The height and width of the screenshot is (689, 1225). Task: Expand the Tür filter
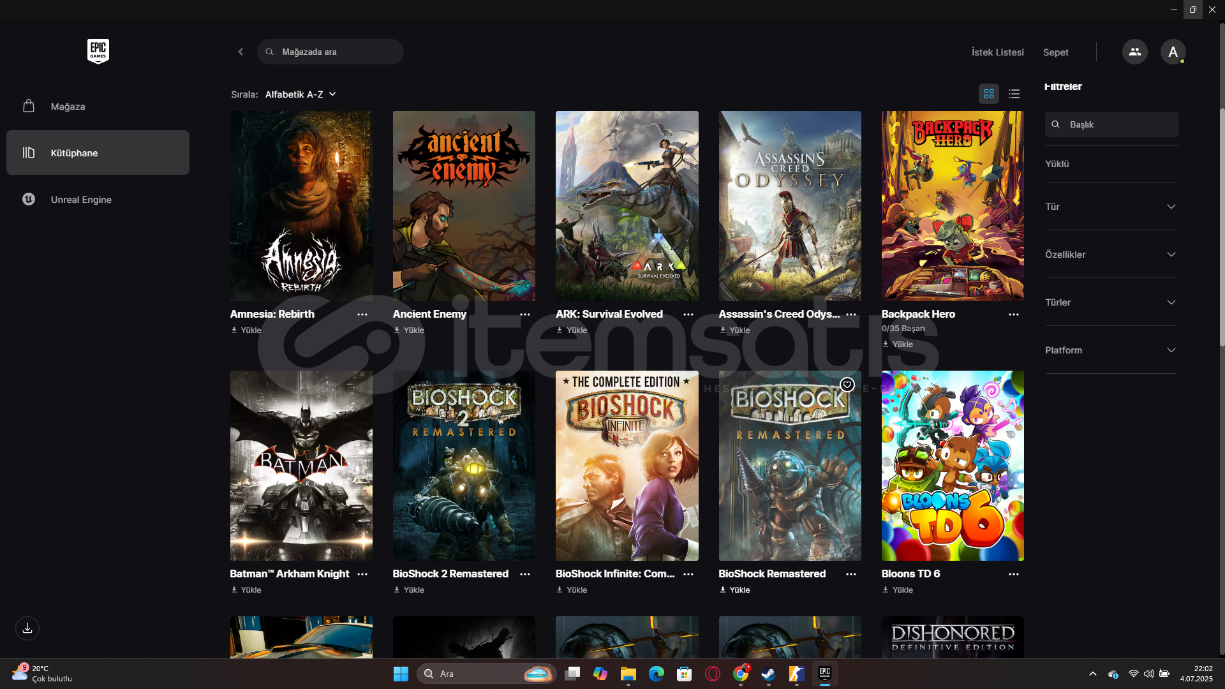pyautogui.click(x=1111, y=207)
